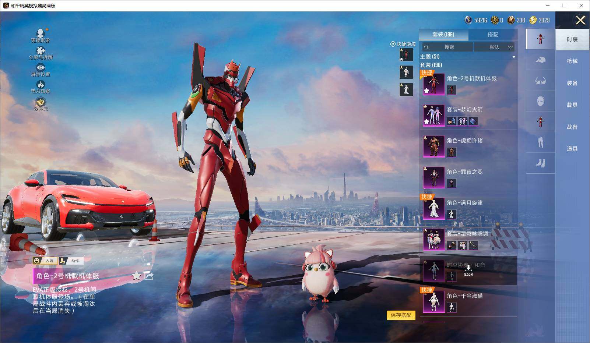Click third part icon under 套装-星穹咏叹调
Screen dimensions: 590x343
[473, 245]
